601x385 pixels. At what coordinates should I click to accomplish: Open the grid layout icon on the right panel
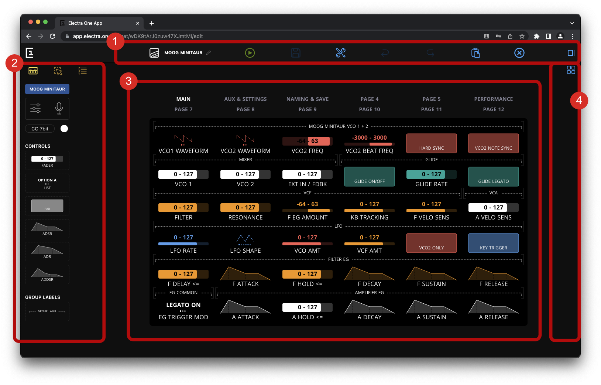click(571, 69)
